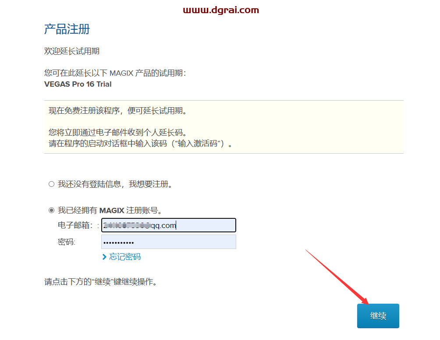440x340 pixels.
Task: Click the 密码 label
Action: pos(67,242)
